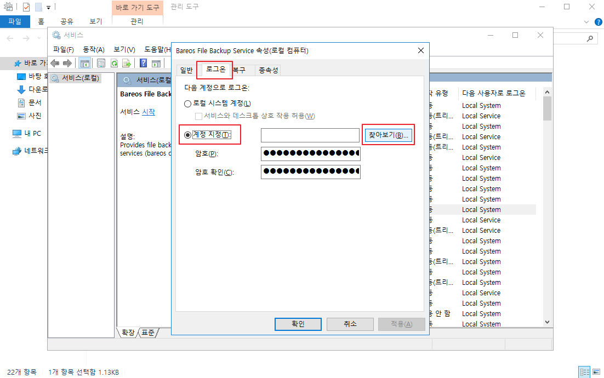
Task: Click the Back arrow in File Explorer navigation
Action: tap(10, 38)
